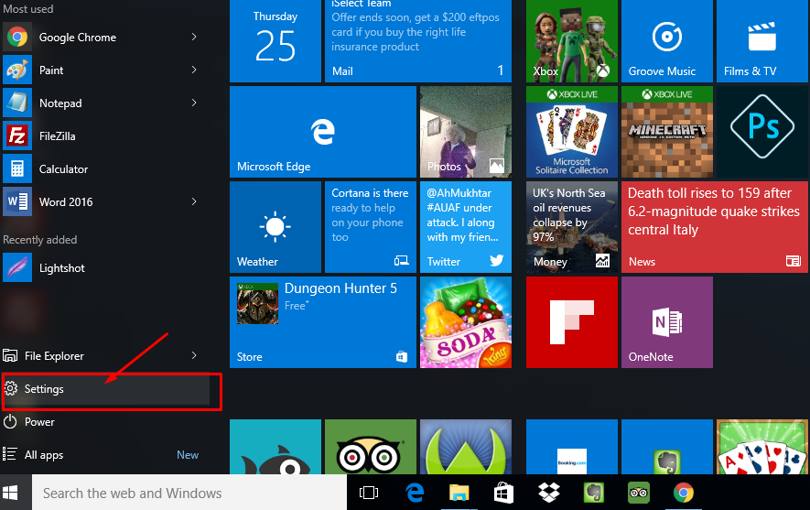Open the Power options
Viewport: 810px width, 510px height.
point(105,422)
